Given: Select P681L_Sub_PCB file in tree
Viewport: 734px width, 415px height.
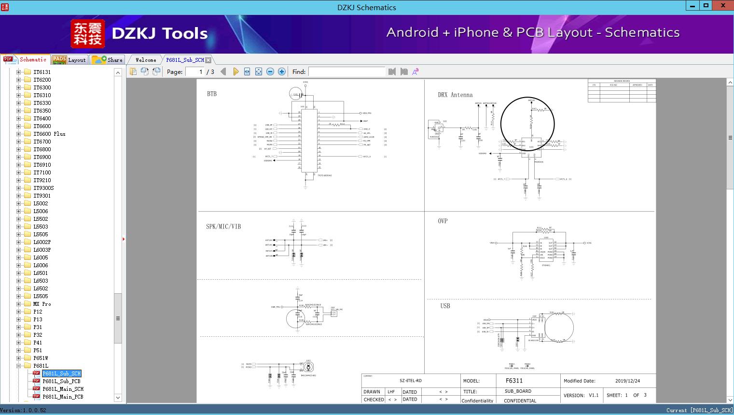Looking at the screenshot, I should 61,381.
